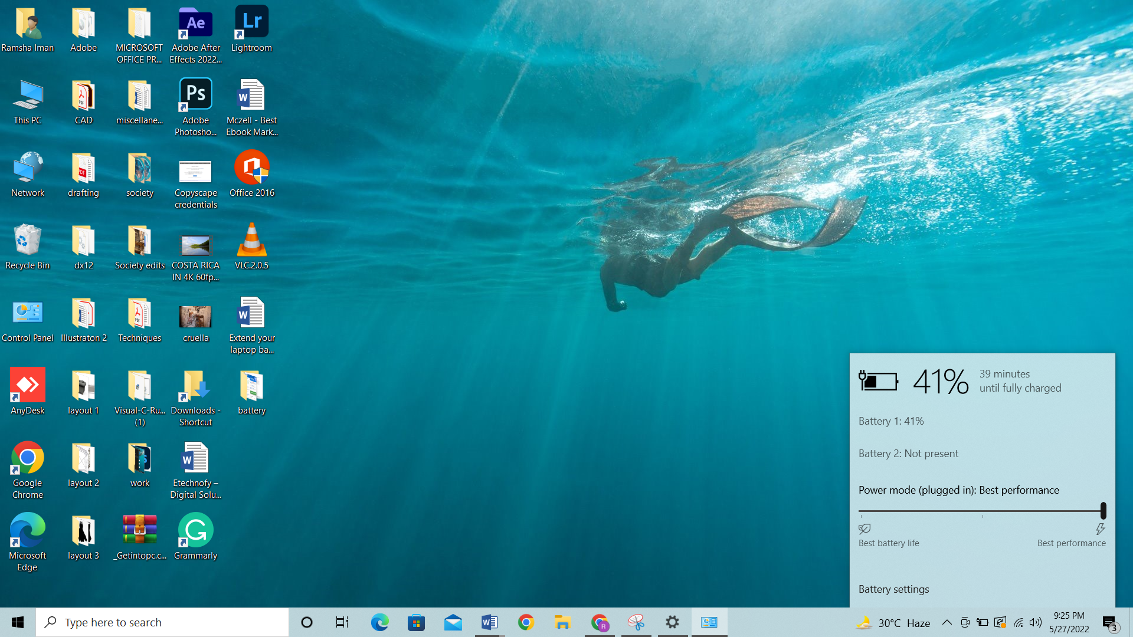
Task: Click the battery icon in system tray
Action: pos(983,622)
